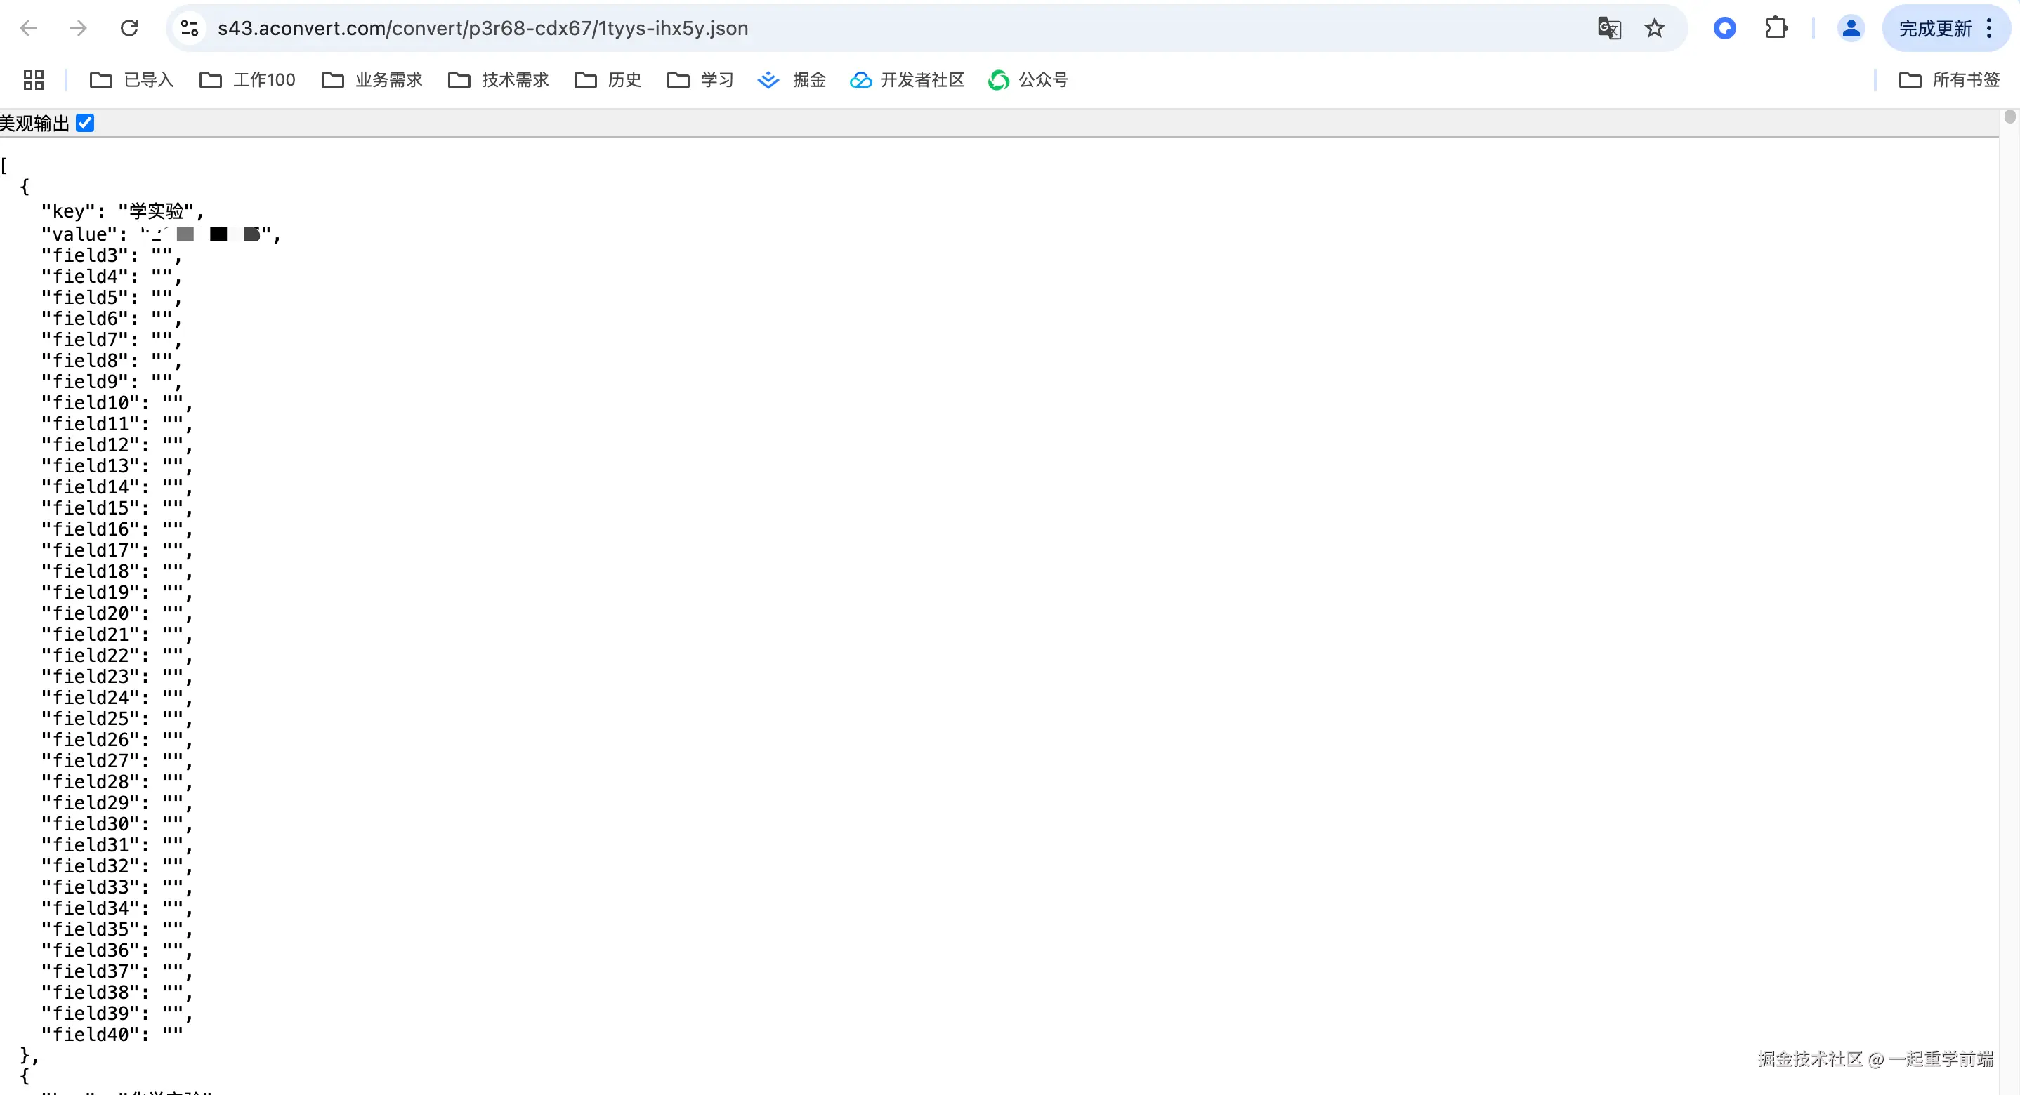Click the Google Translate page icon

pos(1609,28)
